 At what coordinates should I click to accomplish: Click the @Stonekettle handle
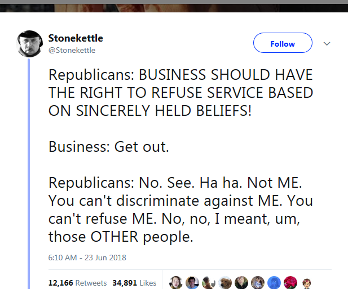pyautogui.click(x=72, y=50)
